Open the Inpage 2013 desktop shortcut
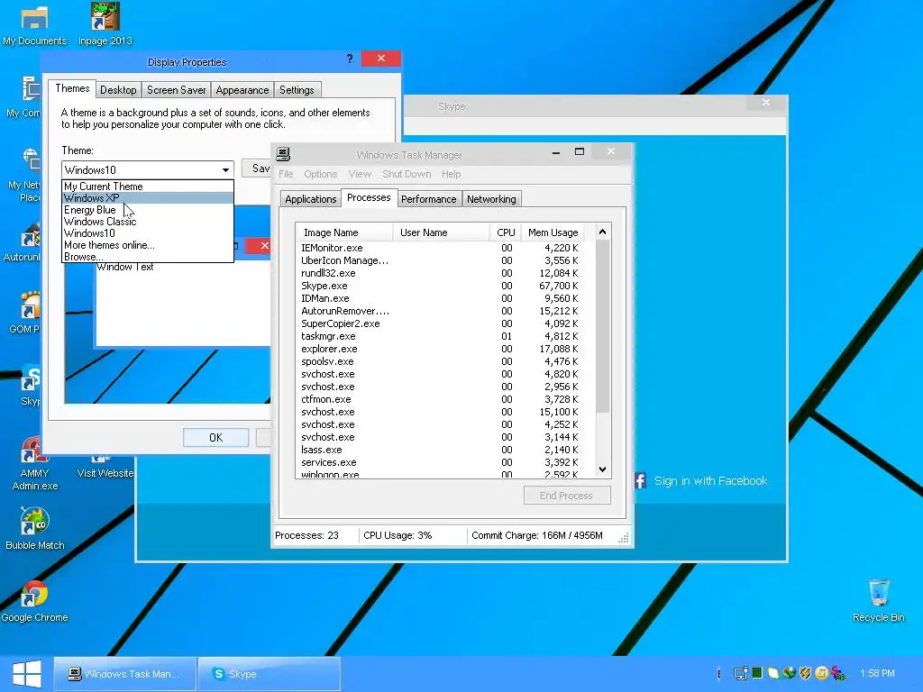This screenshot has height=692, width=923. [x=105, y=25]
